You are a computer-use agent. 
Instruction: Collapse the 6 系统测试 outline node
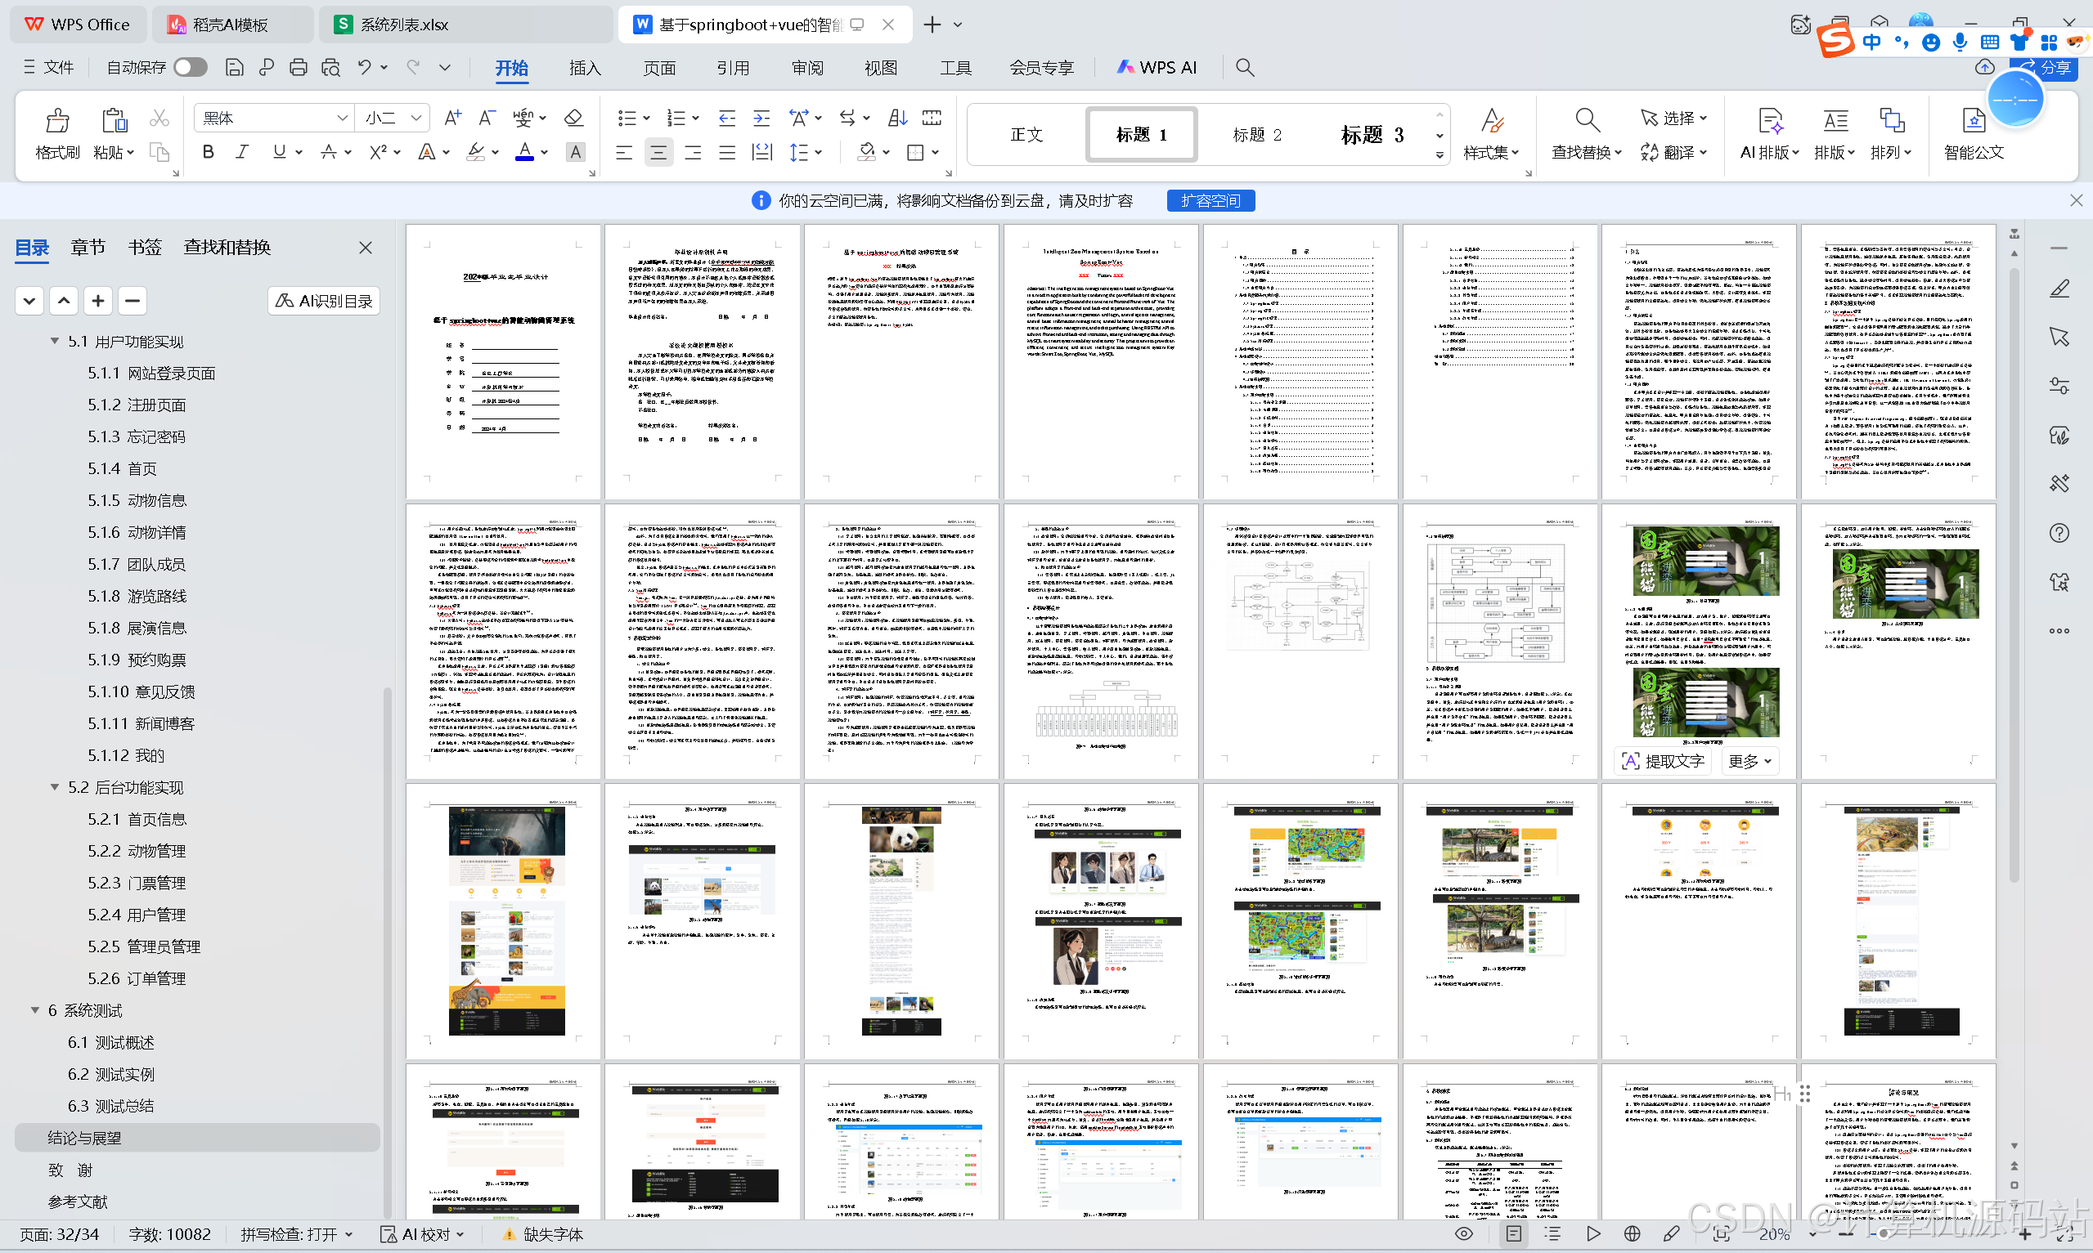click(x=35, y=1009)
